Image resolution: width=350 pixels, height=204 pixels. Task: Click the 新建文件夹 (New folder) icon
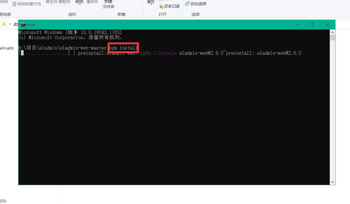click(x=109, y=4)
